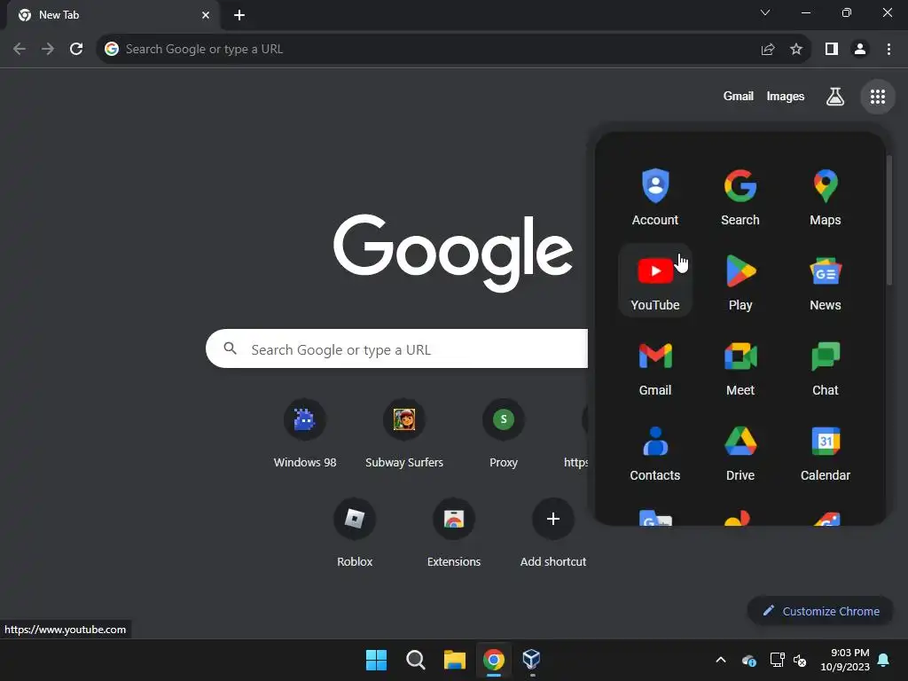
Task: Launch Google Meet from apps grid
Action: (x=740, y=366)
